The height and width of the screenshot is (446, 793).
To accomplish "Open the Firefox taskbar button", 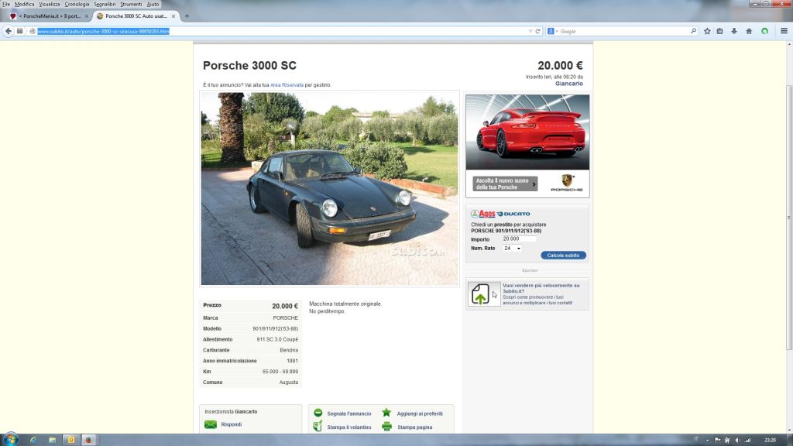I will pos(88,440).
